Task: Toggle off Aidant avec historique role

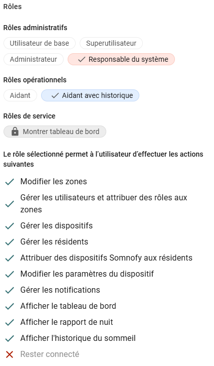Action: pyautogui.click(x=90, y=96)
